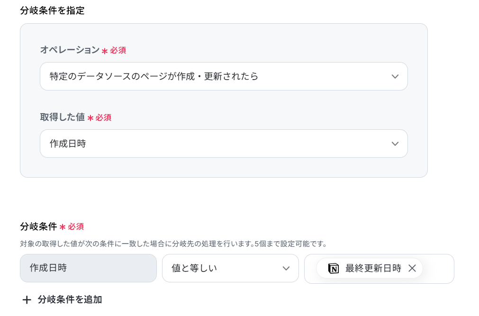The height and width of the screenshot is (316, 479).
Task: Click the オペレーション field label
Action: click(70, 50)
